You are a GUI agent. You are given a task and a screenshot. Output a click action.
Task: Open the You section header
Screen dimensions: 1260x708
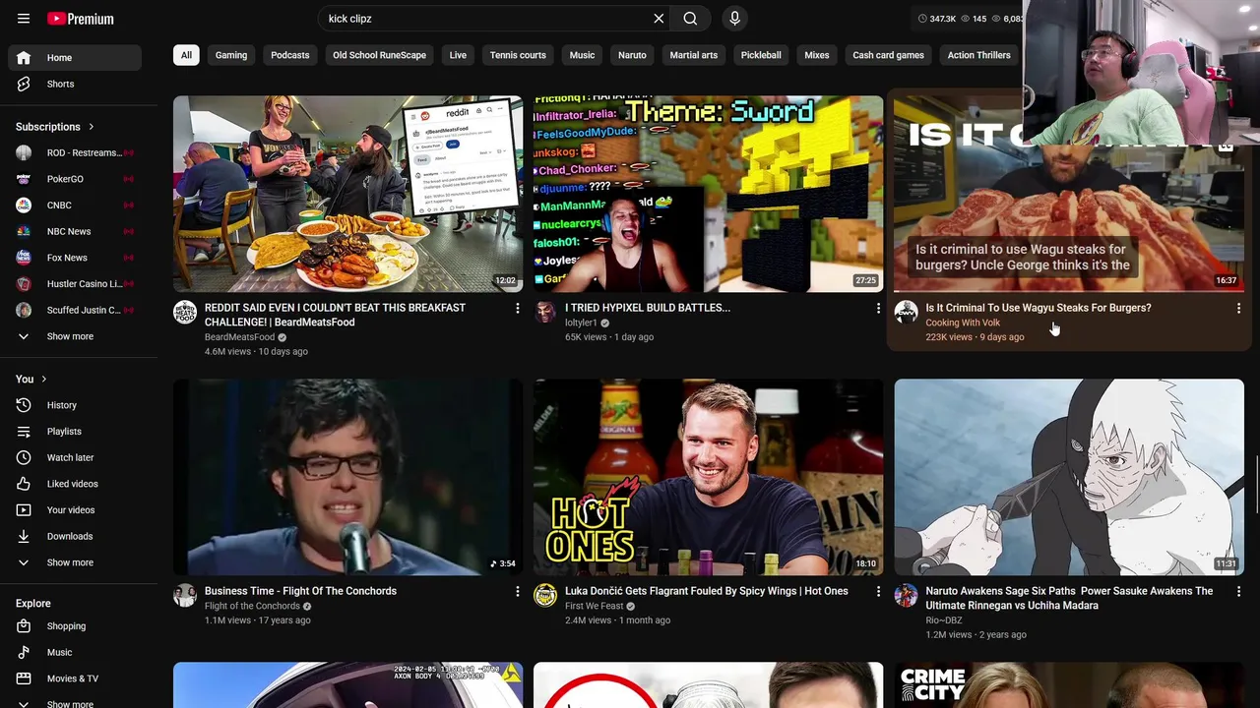[x=31, y=379]
